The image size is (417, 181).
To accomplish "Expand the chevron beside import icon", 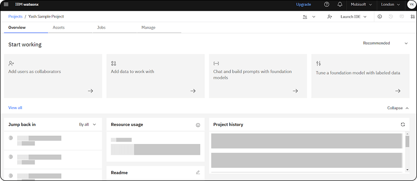I will click(x=314, y=17).
